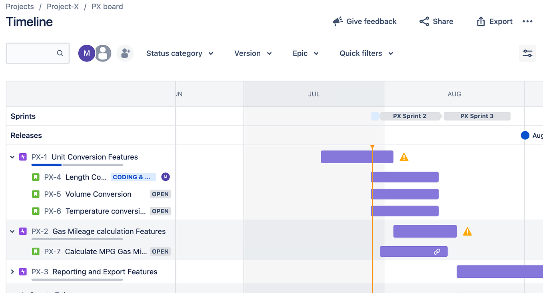Click the Share icon

click(424, 22)
